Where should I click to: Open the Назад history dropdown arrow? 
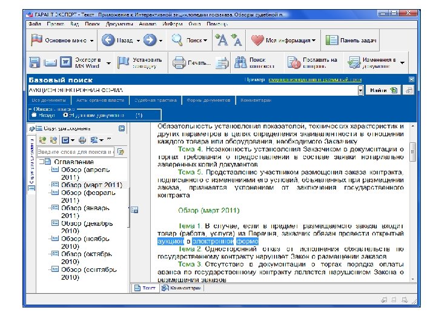coord(138,41)
